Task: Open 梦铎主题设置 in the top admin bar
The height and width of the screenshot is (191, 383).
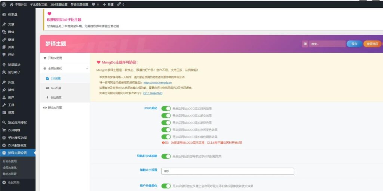Action: tap(79, 4)
